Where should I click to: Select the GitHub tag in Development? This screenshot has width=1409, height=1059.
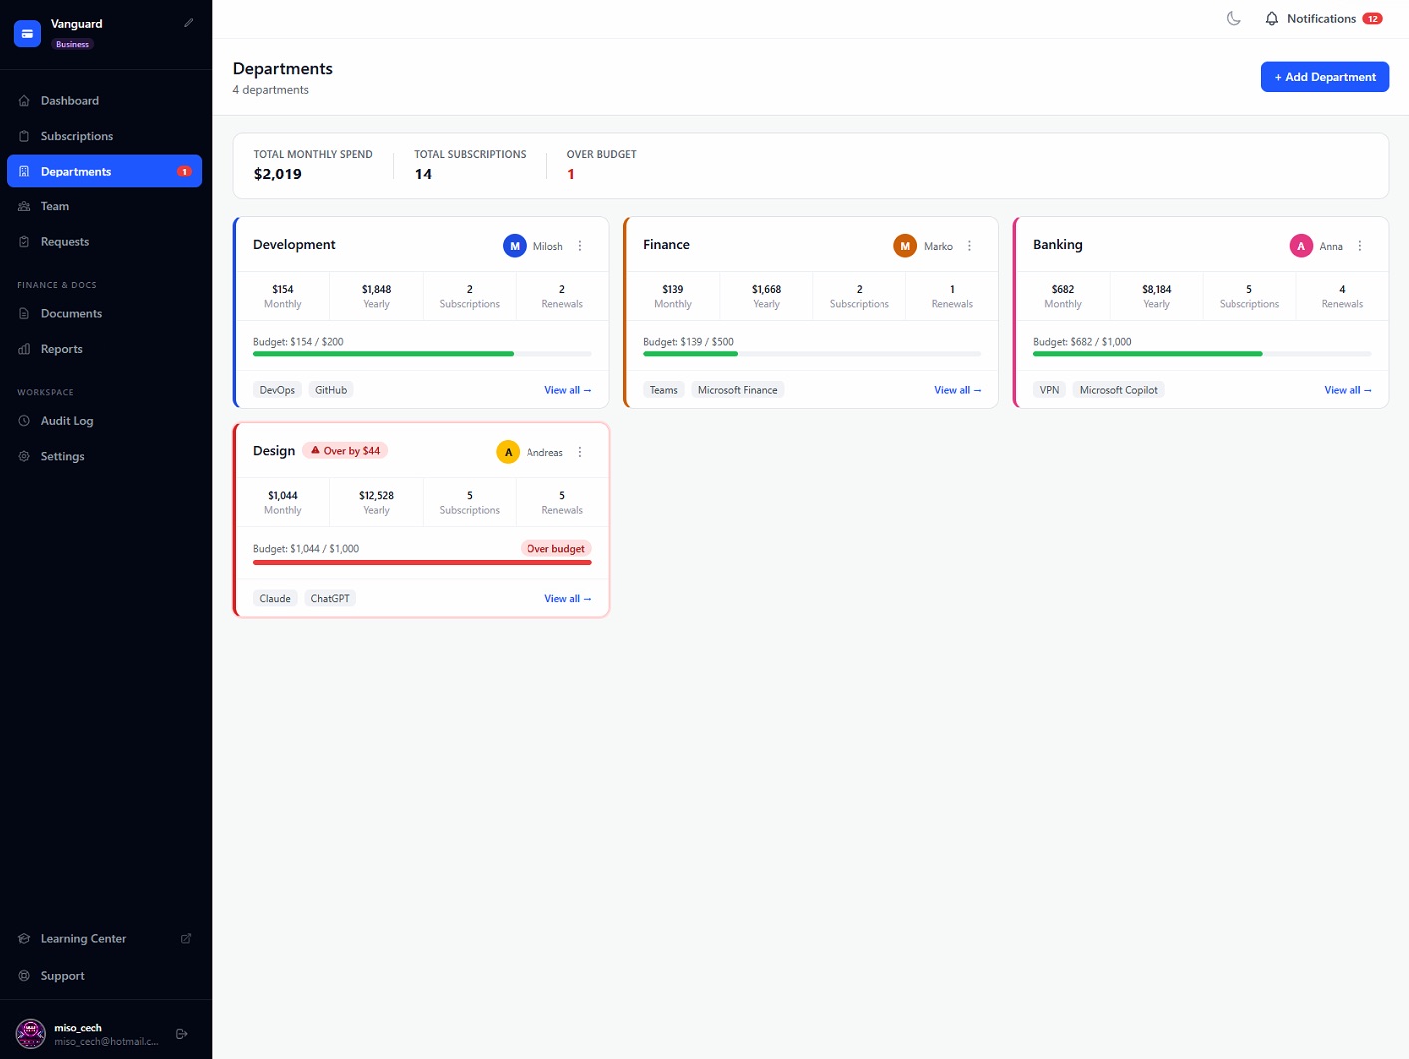331,390
